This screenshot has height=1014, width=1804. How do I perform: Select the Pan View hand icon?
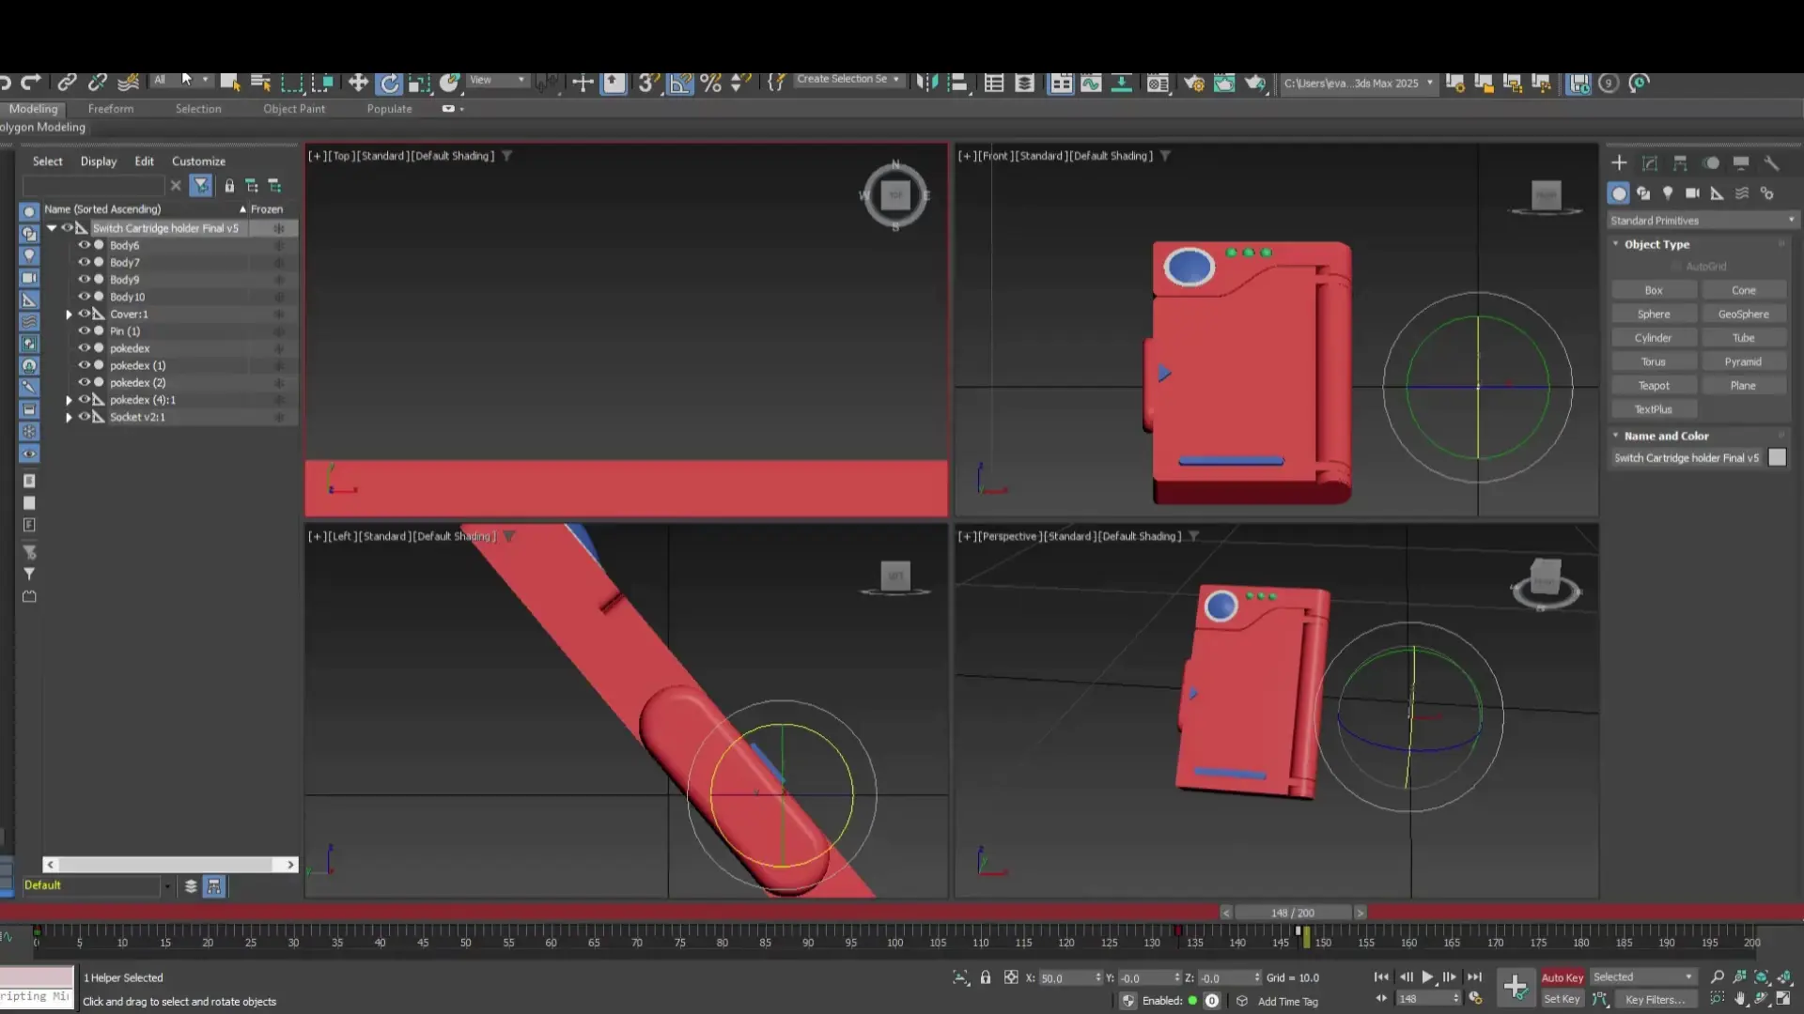1738,999
